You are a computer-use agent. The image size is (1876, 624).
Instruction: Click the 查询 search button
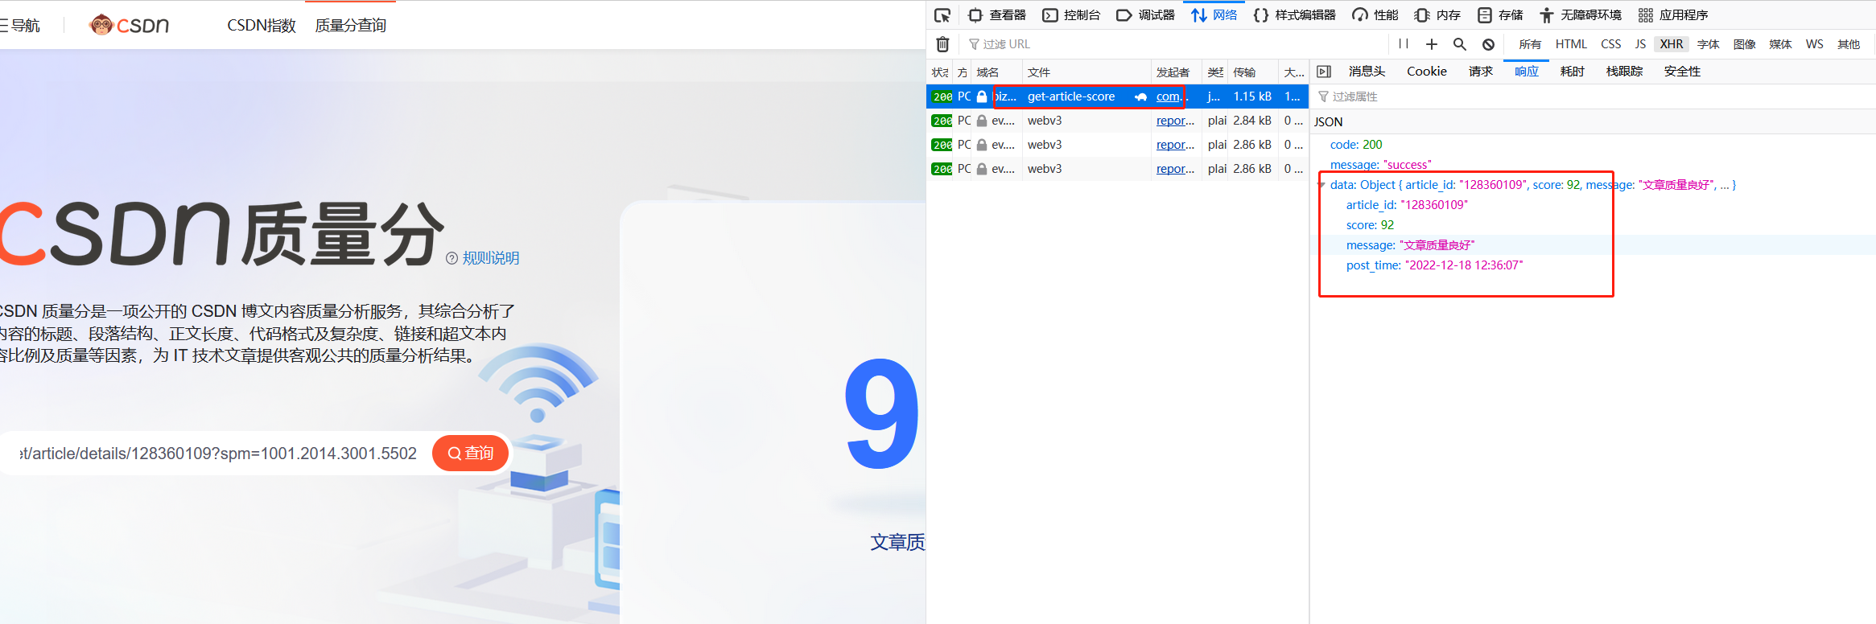[x=471, y=454]
